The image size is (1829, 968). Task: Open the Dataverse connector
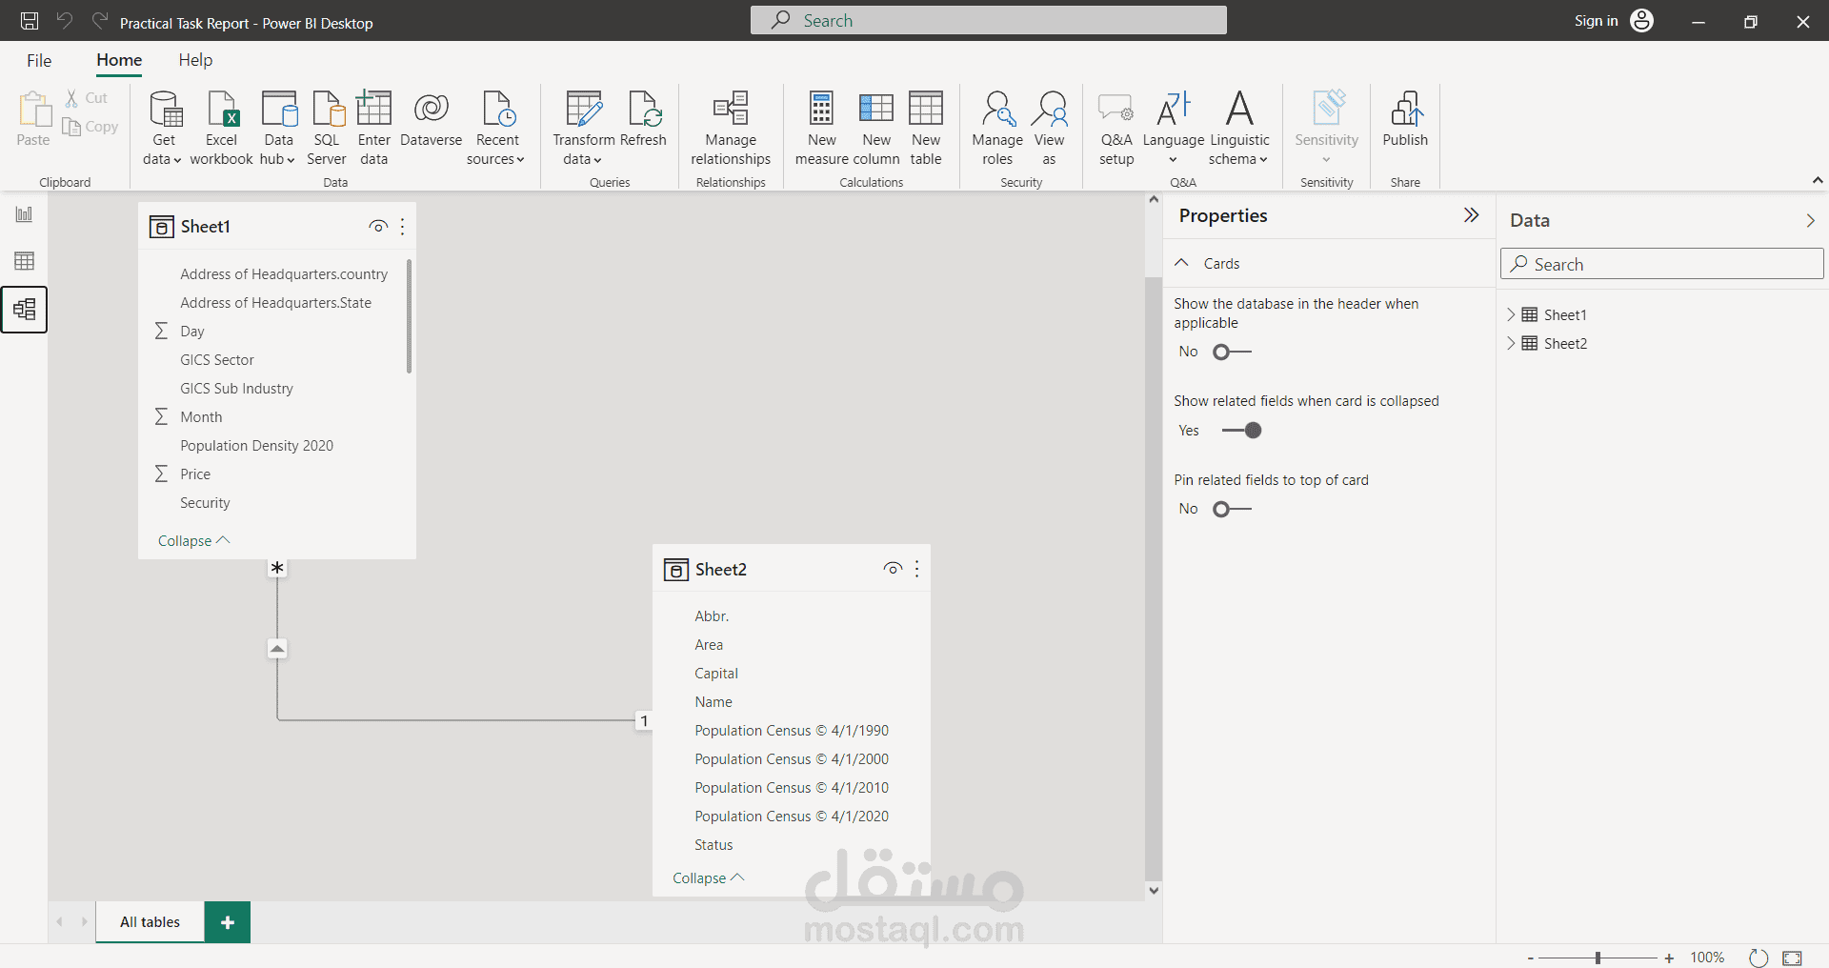431,119
